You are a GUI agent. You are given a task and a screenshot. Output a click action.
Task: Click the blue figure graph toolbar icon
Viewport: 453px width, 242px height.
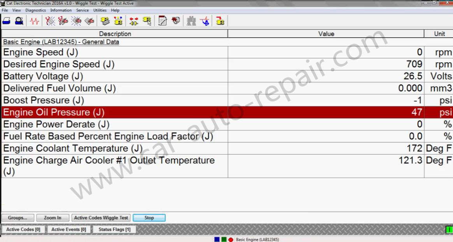click(205, 21)
